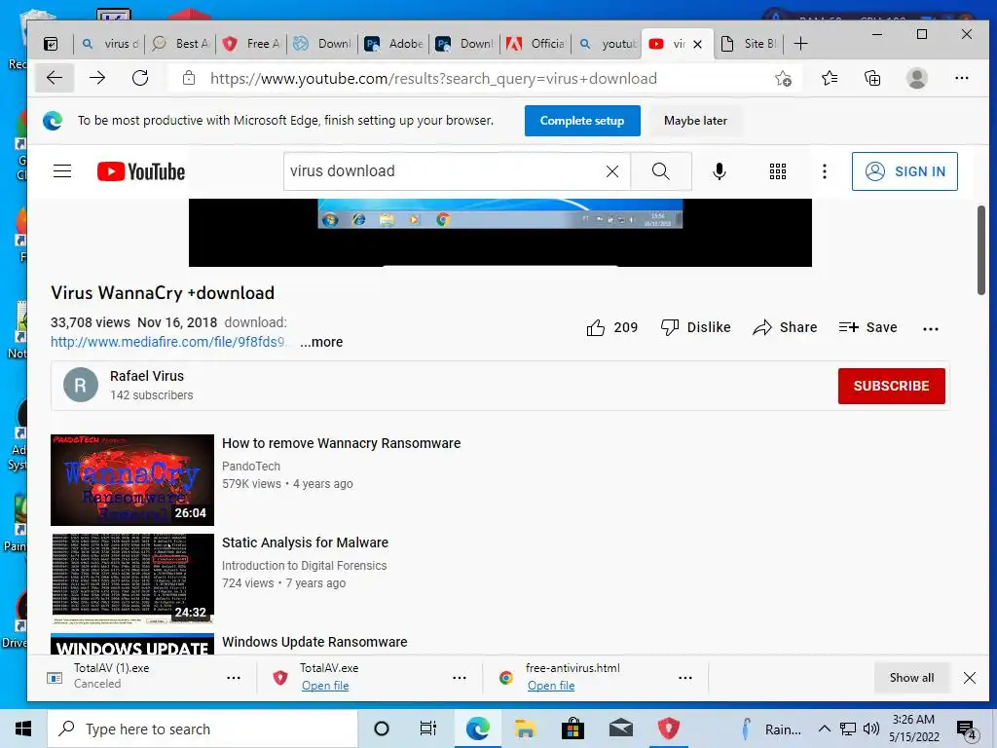
Task: Open Static Analysis for Malware thumbnail
Action: tap(132, 579)
